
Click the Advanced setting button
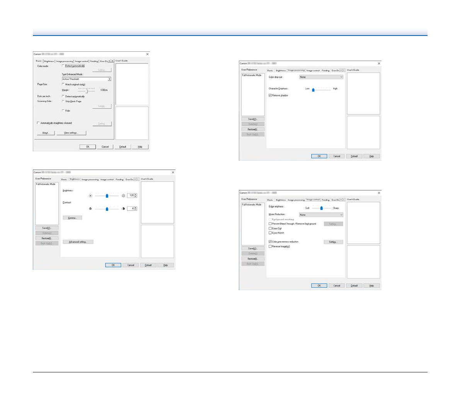click(78, 242)
